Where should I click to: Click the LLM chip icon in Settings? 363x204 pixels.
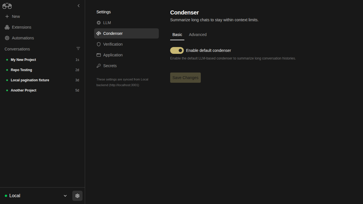[99, 23]
